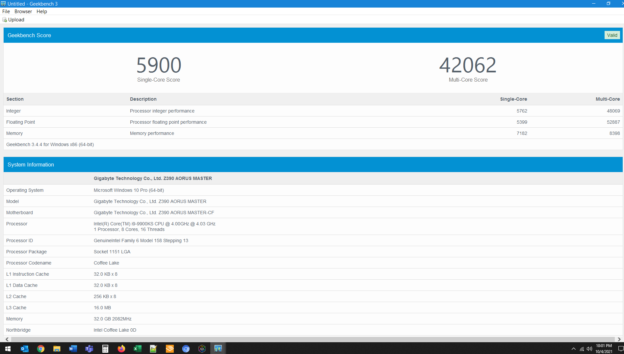Open Excel from the taskbar
The image size is (624, 354).
138,349
